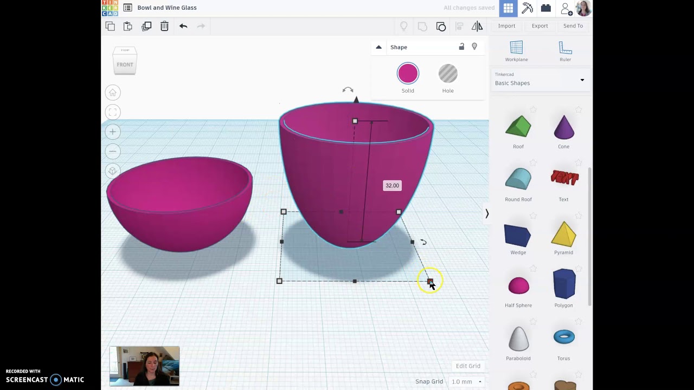Click the Export button
694x390 pixels.
[x=540, y=26]
